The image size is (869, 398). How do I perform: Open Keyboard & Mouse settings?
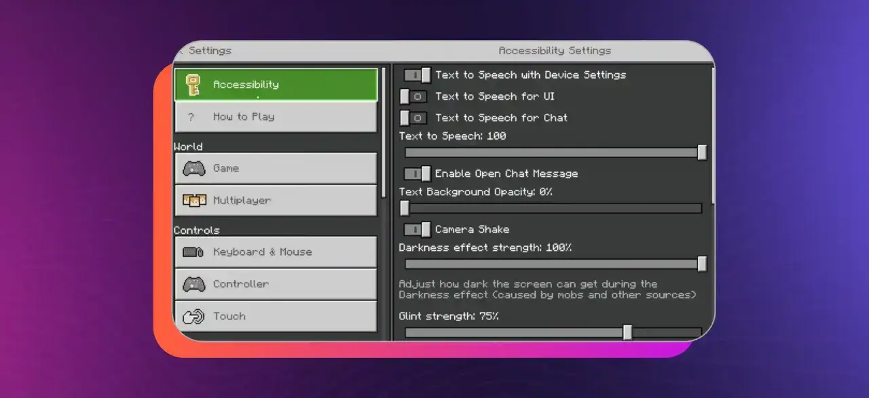click(x=276, y=252)
